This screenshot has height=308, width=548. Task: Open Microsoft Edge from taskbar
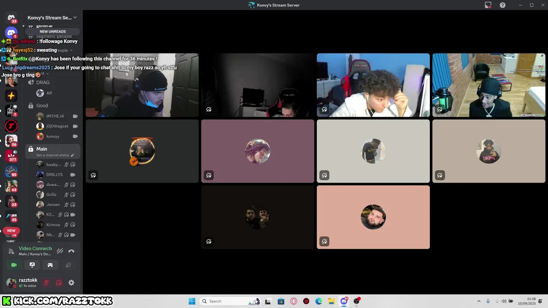(319, 301)
